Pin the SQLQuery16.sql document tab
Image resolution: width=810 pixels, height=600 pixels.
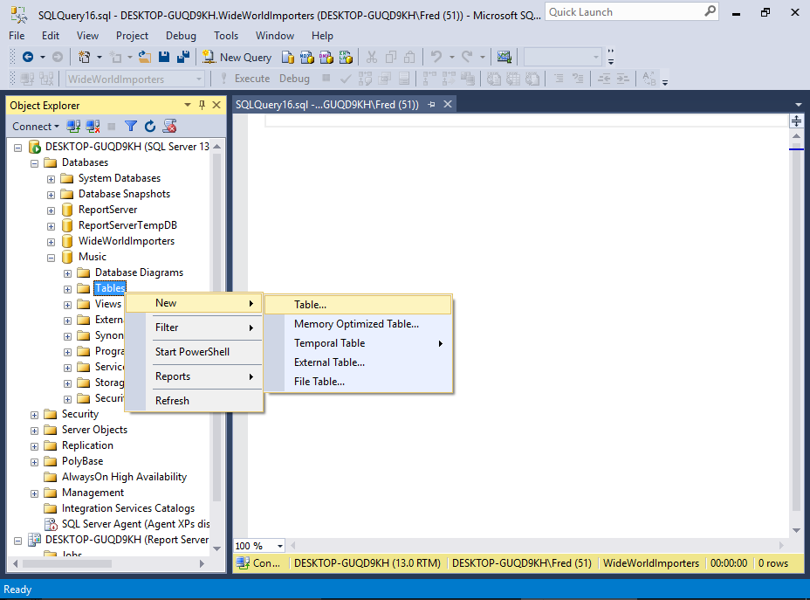coord(431,105)
